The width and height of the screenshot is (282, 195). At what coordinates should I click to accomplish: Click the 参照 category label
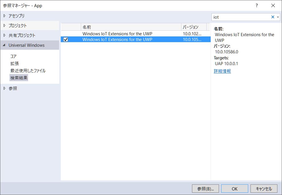tap(13, 88)
